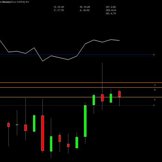Click the "17" price axis label

tap(154, 105)
